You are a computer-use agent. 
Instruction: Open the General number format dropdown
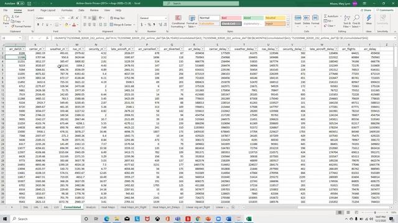click(x=166, y=18)
